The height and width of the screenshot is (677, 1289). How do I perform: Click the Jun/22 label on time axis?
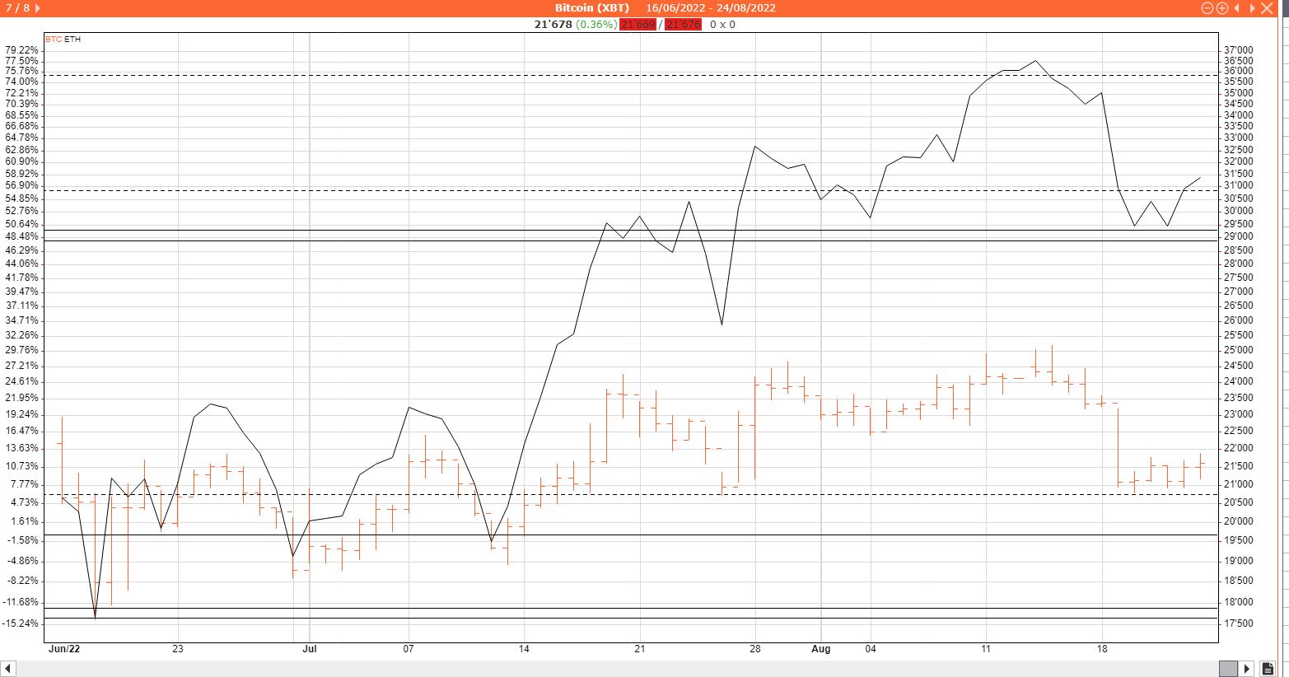(63, 649)
